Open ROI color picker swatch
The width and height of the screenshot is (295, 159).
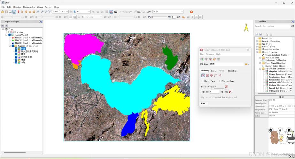click(247, 64)
